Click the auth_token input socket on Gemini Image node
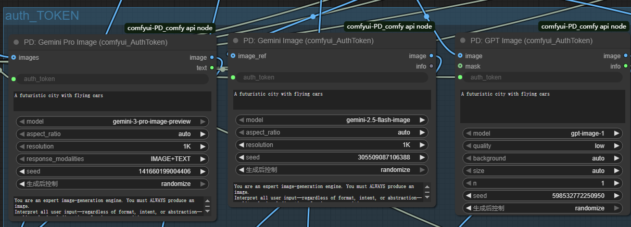 (x=233, y=77)
